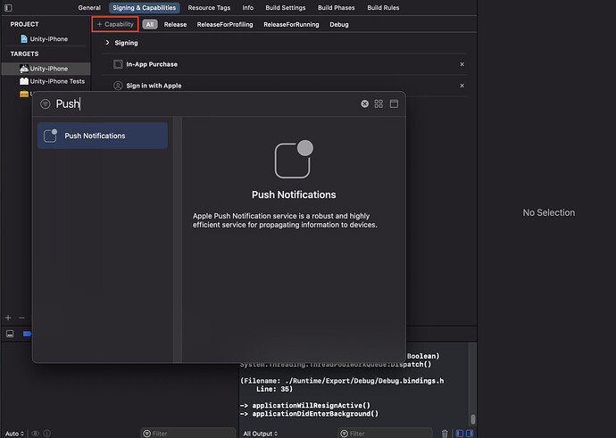
Task: Toggle the debug area panel icon
Action: pos(10,334)
